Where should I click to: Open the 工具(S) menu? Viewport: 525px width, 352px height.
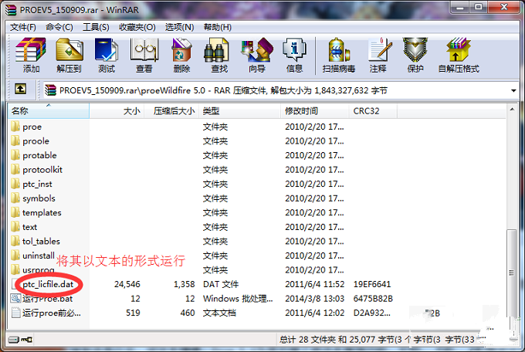[x=96, y=27]
